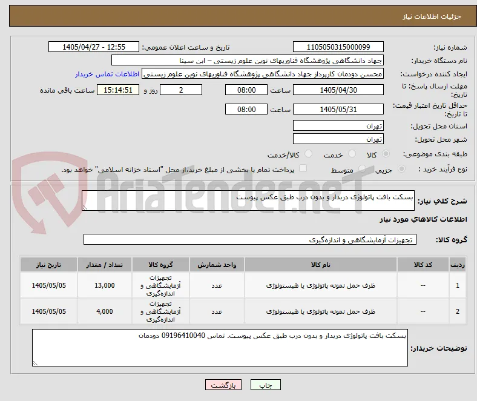This screenshot has width=477, height=401.
Task: Click the شرح کلی نیاز text area
Action: (x=248, y=200)
